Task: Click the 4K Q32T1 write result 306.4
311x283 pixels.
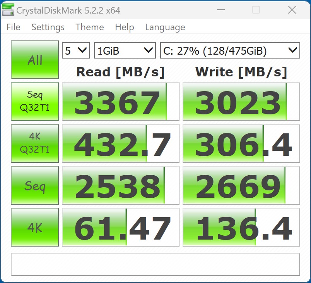Action: [x=241, y=143]
